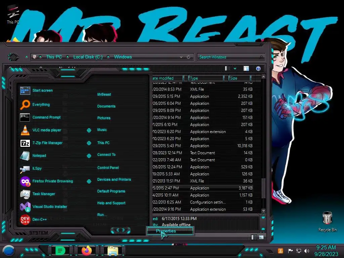Open the Start screen icon
The image size is (344, 258).
click(25, 91)
